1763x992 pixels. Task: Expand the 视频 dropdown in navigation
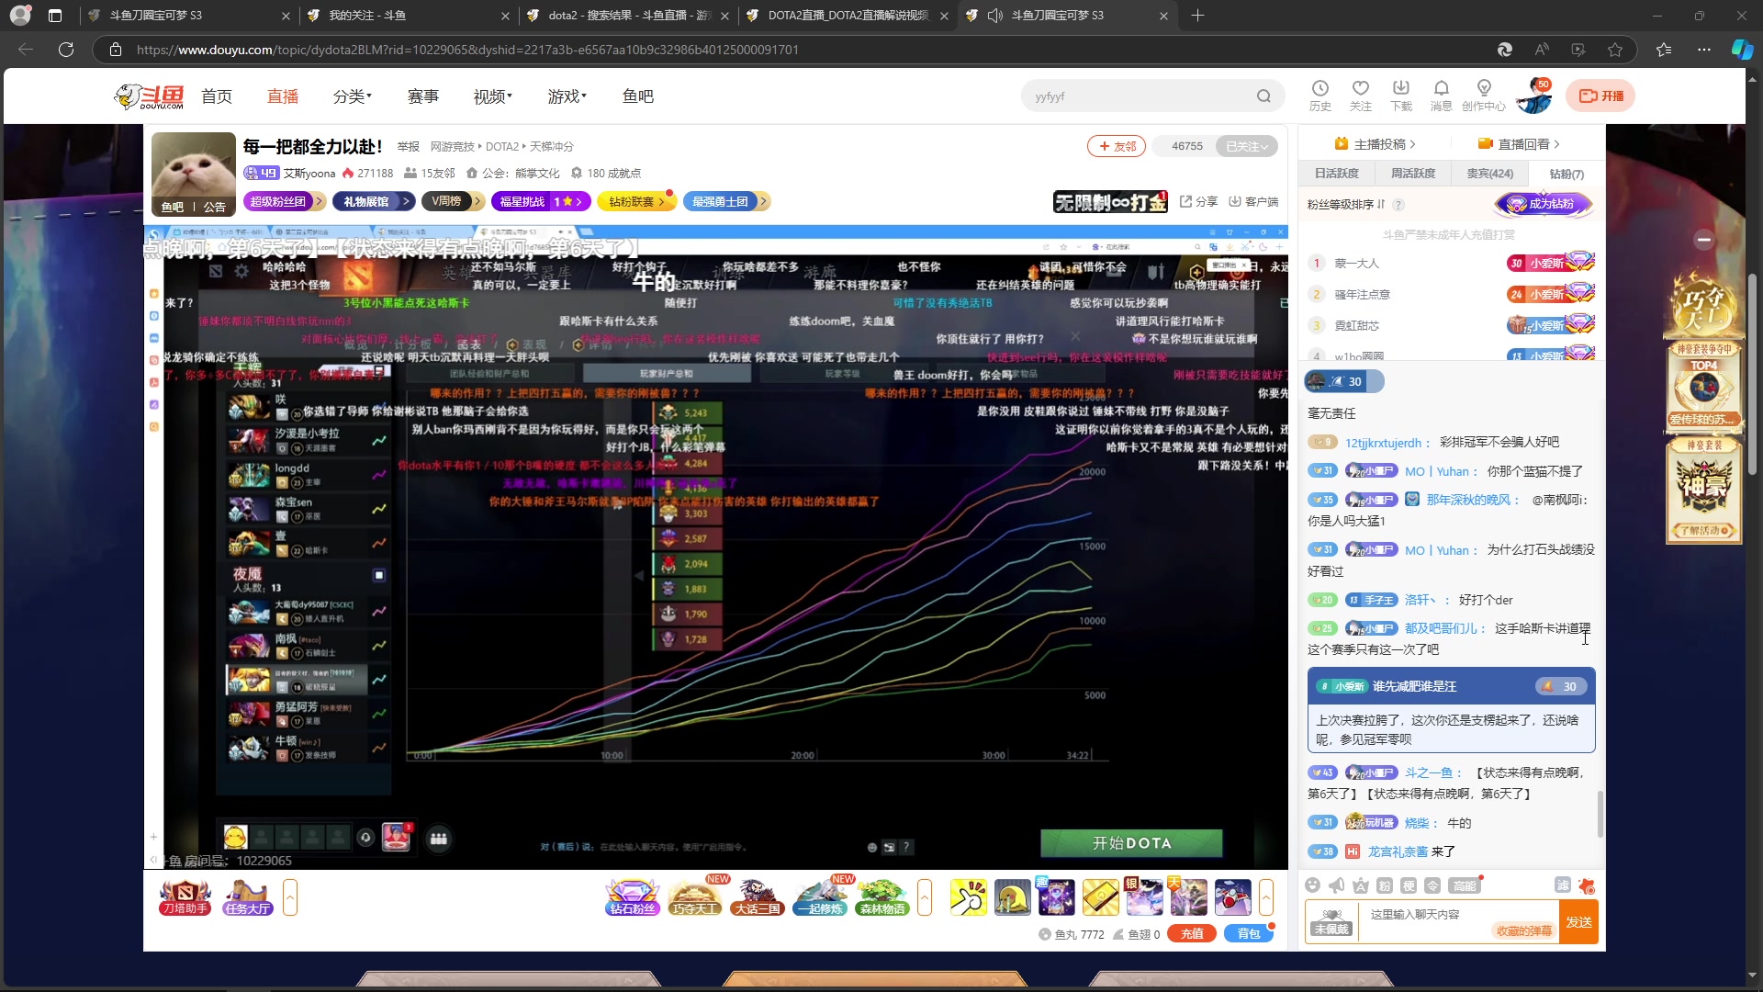[x=493, y=96]
